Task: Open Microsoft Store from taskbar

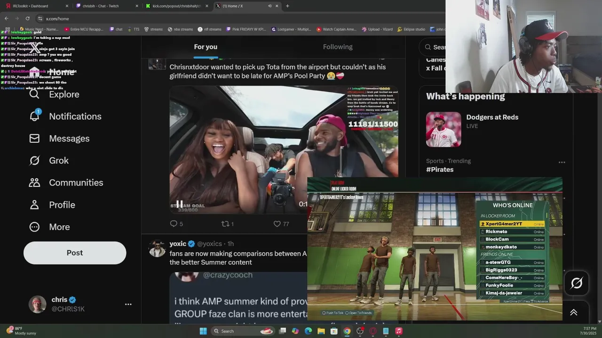Action: (x=334, y=331)
